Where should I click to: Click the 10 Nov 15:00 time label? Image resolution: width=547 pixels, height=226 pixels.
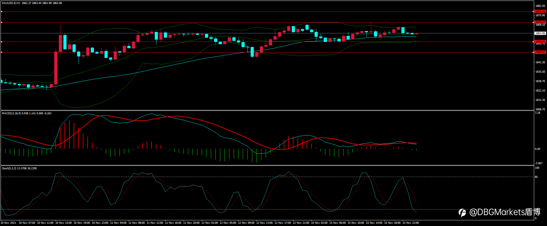coord(63,223)
